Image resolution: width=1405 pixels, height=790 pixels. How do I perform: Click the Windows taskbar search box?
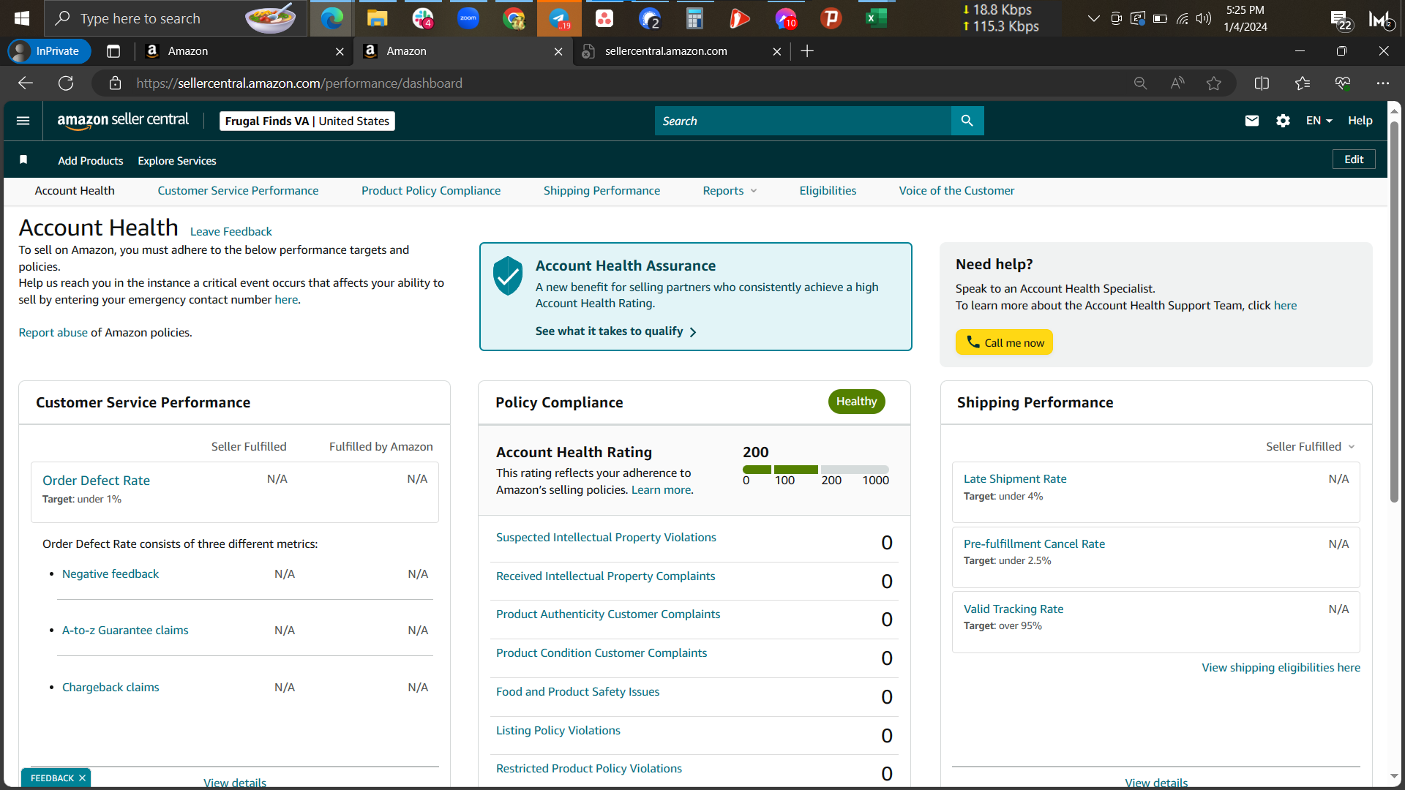[176, 18]
